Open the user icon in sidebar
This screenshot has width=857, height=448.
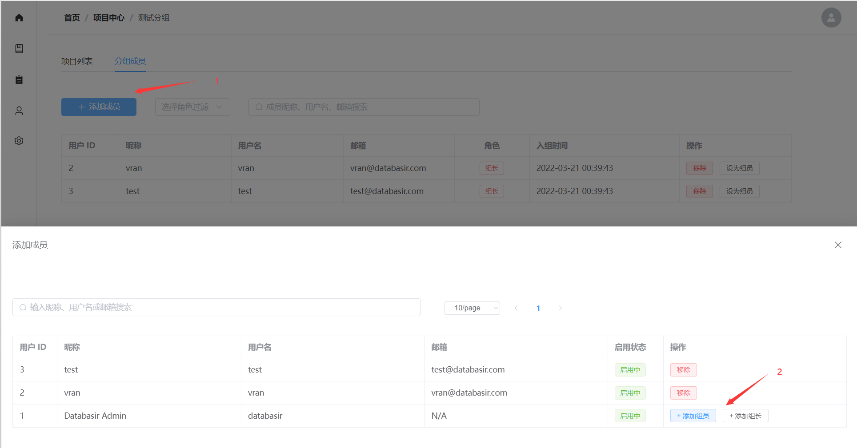tap(19, 111)
